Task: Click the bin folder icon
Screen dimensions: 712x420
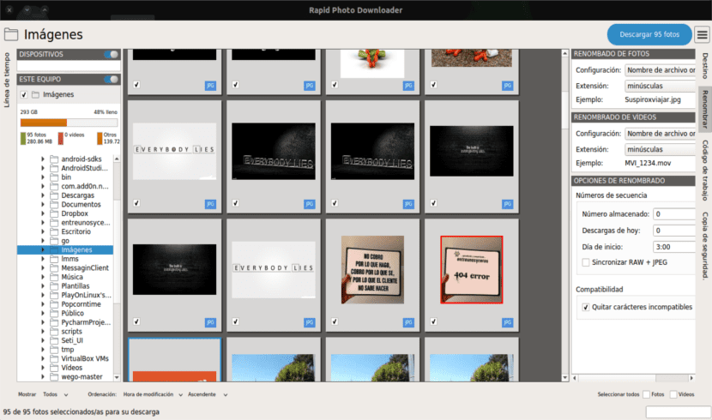Action: point(54,177)
